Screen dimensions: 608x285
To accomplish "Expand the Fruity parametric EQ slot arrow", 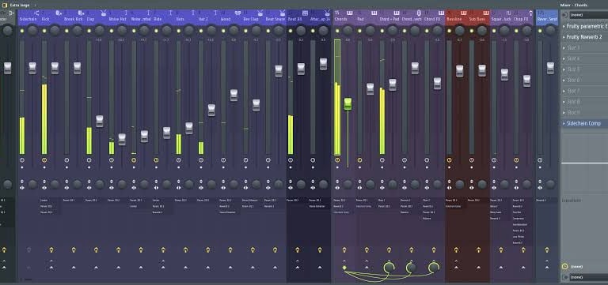I will point(564,26).
